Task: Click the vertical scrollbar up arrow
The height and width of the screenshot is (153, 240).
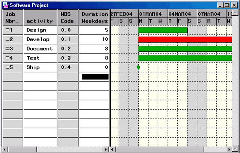Action: tap(236, 13)
